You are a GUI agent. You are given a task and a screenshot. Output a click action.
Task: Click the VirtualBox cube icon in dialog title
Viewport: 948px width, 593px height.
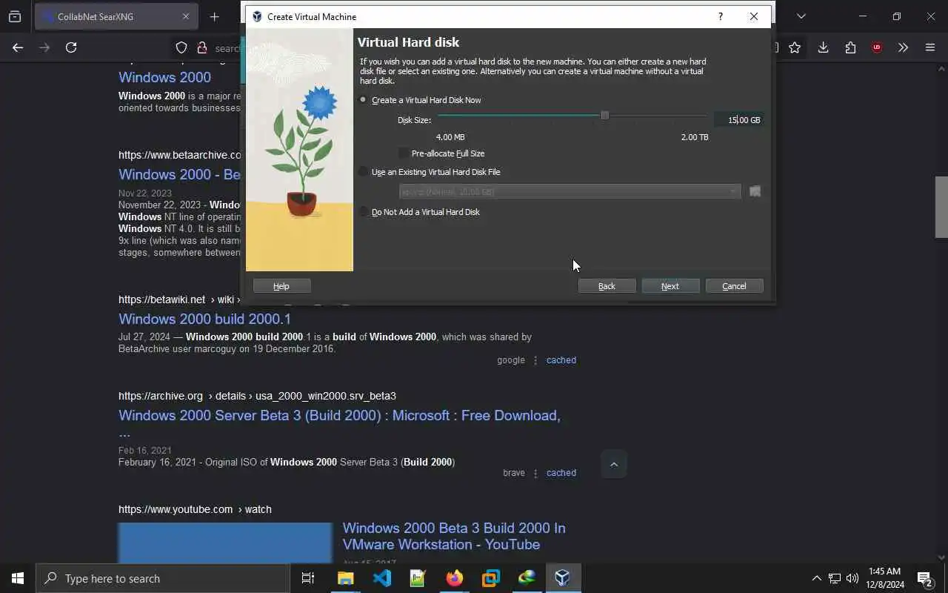(x=257, y=16)
